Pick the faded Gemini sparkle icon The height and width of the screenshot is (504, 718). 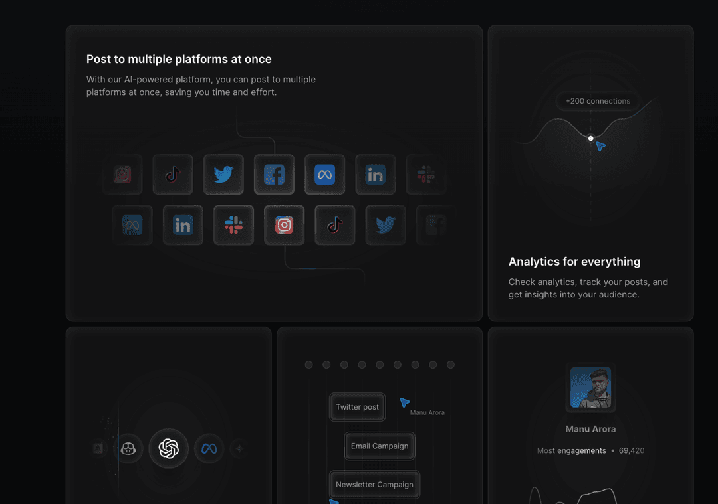(x=239, y=449)
